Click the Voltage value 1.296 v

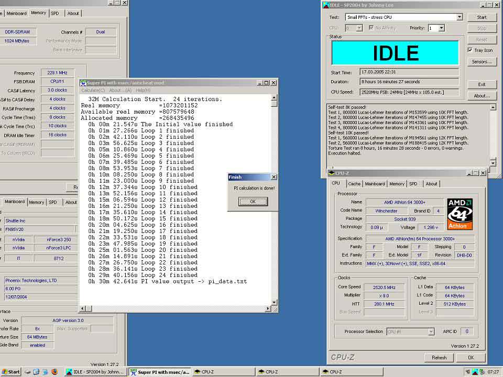click(431, 227)
